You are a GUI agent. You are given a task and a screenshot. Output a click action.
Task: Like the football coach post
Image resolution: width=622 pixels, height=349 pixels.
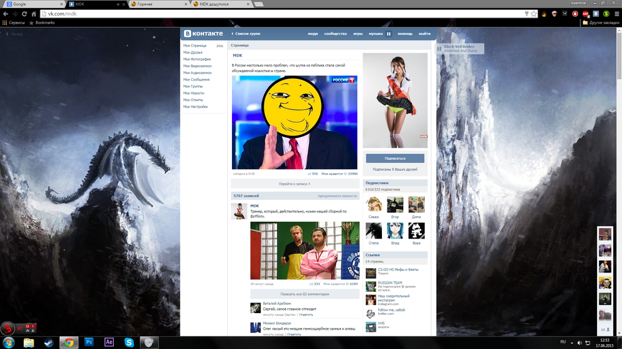340,284
